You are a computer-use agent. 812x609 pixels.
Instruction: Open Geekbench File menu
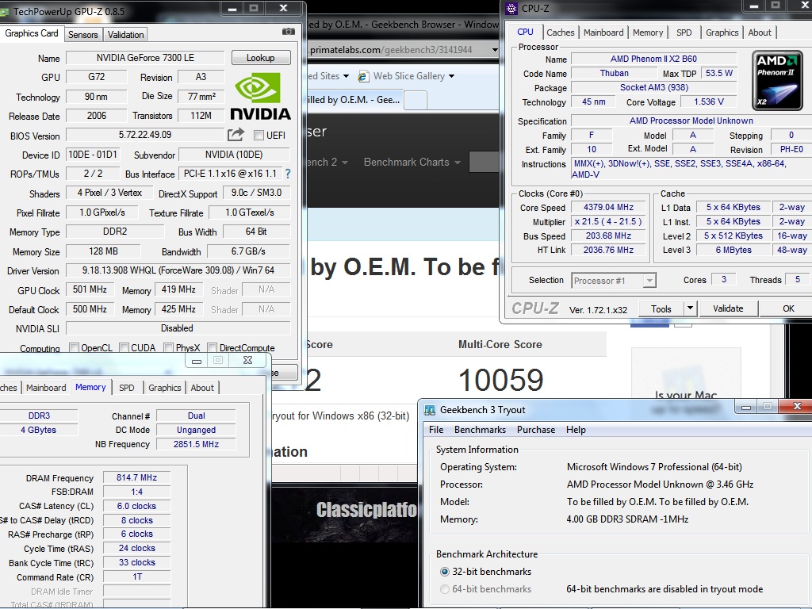pos(436,430)
